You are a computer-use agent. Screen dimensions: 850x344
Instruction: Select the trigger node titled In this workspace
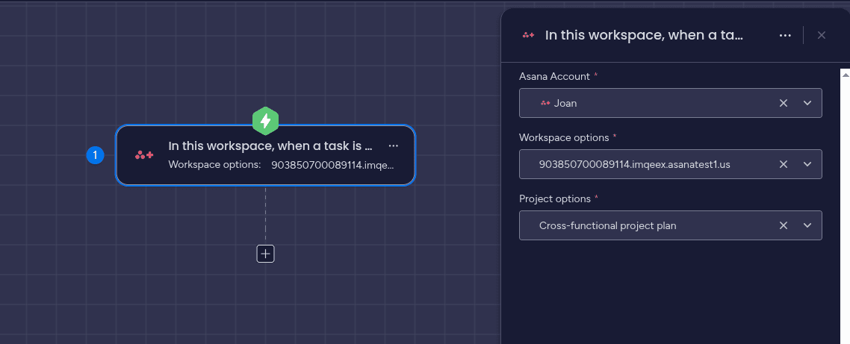(266, 155)
